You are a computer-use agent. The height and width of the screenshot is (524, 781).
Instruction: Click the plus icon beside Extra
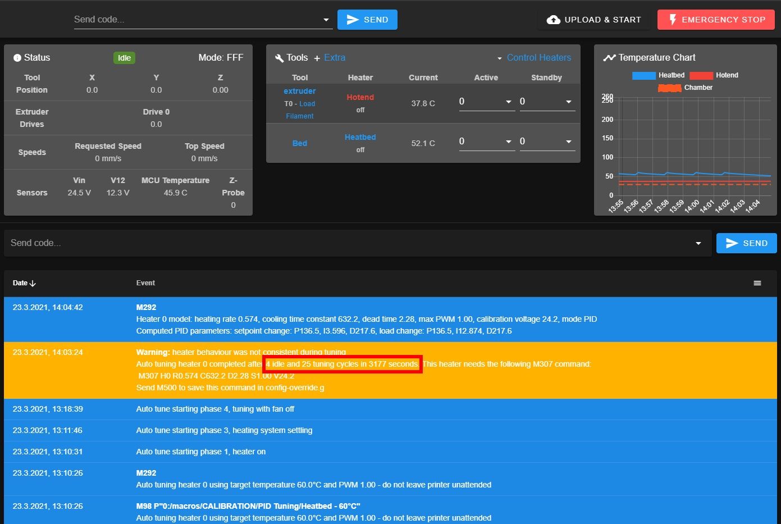(x=317, y=58)
